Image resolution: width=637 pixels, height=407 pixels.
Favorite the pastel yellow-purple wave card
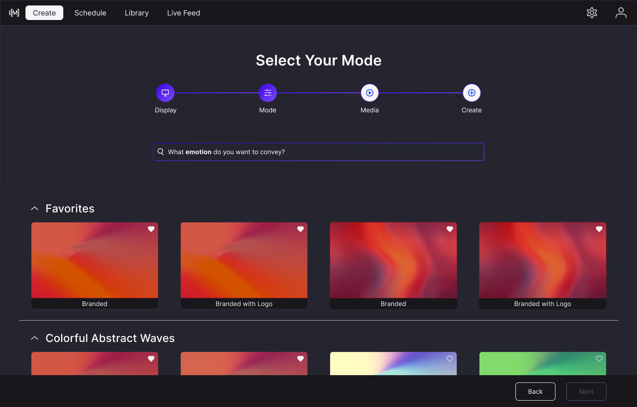click(x=450, y=359)
